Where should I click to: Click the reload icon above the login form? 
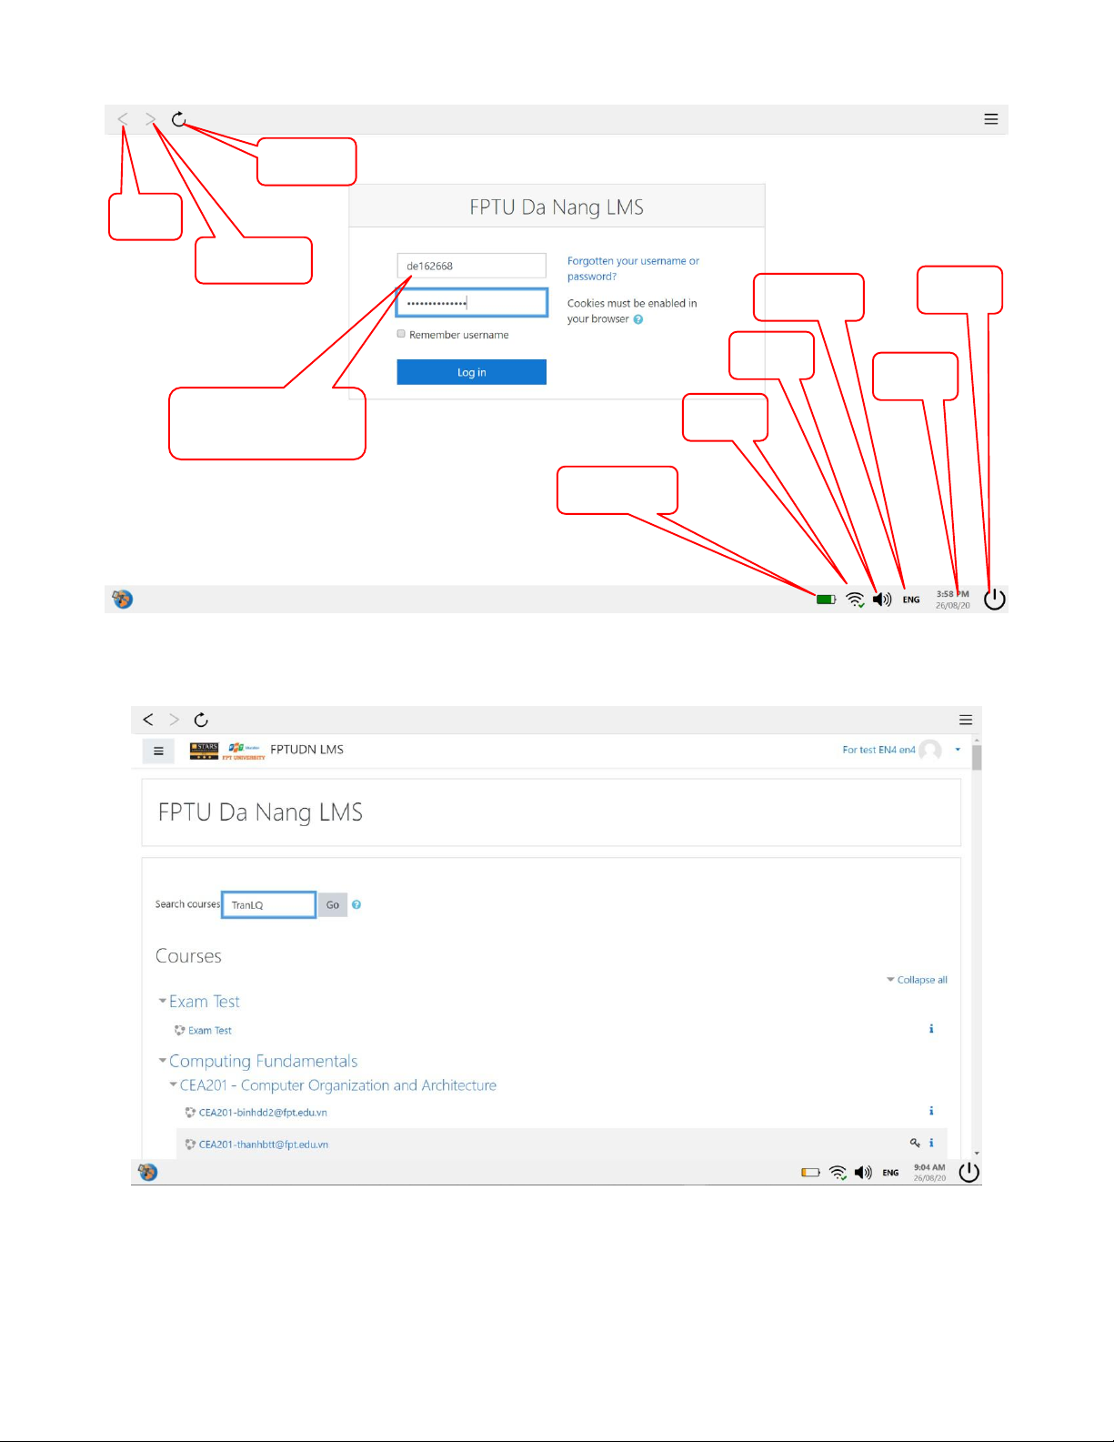point(179,119)
